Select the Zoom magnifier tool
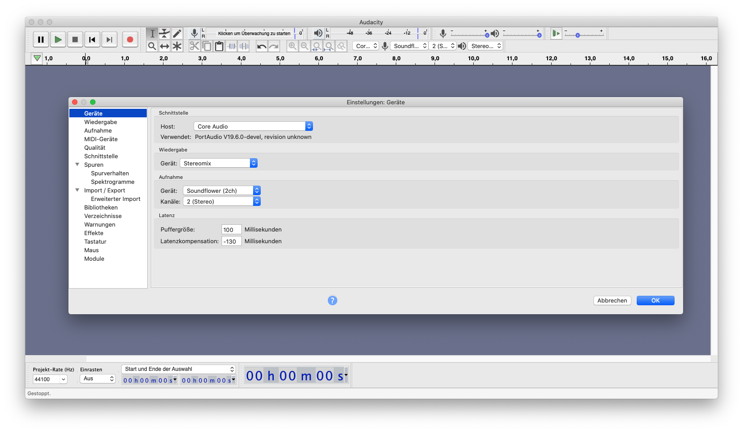Screen dimensions: 743x432 coord(152,46)
